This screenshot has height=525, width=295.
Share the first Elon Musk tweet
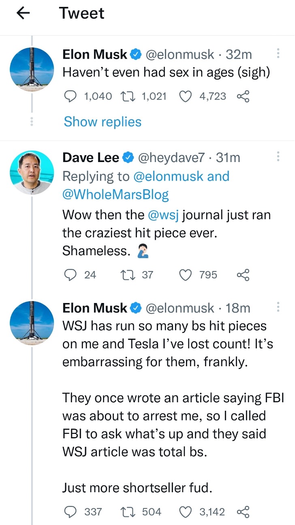pos(243,96)
